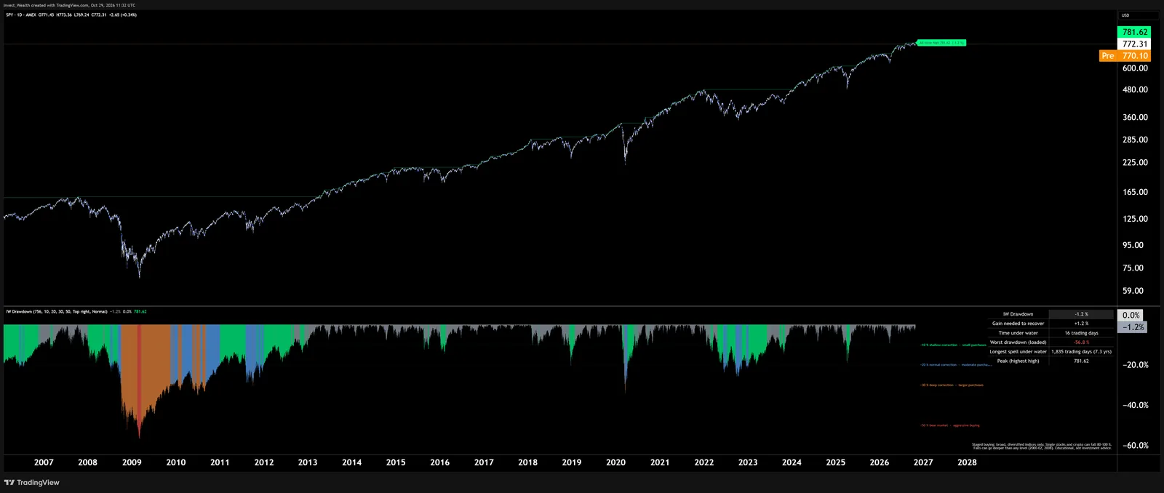This screenshot has height=493, width=1164.
Task: Click the 59.00 price axis value
Action: pyautogui.click(x=1133, y=291)
